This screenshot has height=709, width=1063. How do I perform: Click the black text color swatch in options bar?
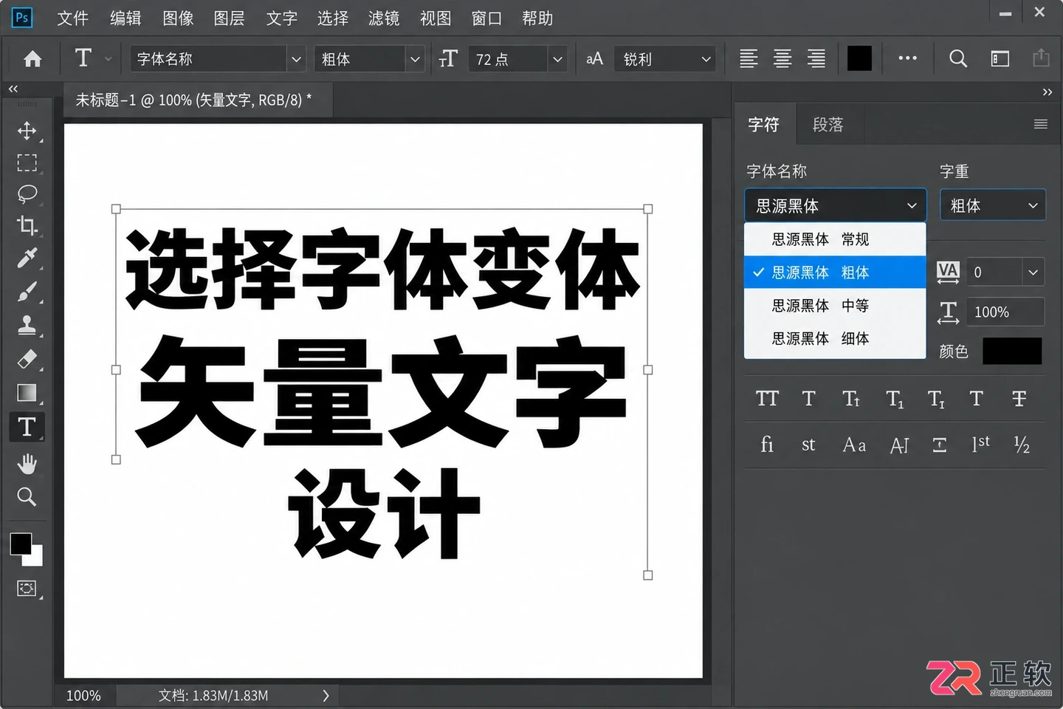(x=859, y=58)
